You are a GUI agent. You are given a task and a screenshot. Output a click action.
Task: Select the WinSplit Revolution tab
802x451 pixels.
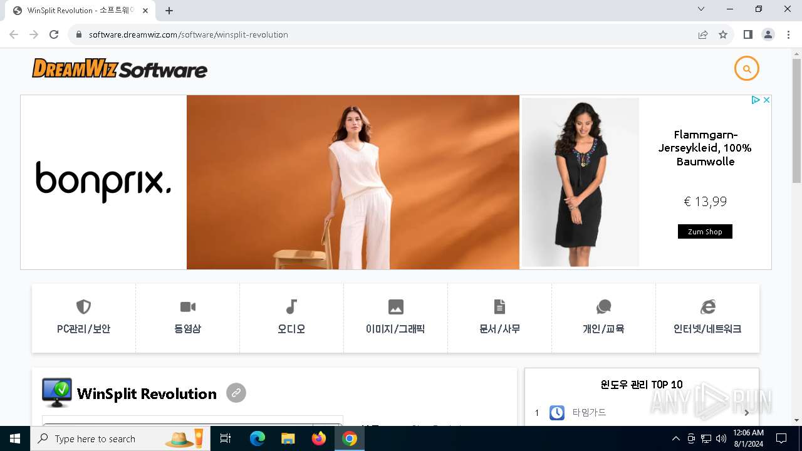click(80, 11)
